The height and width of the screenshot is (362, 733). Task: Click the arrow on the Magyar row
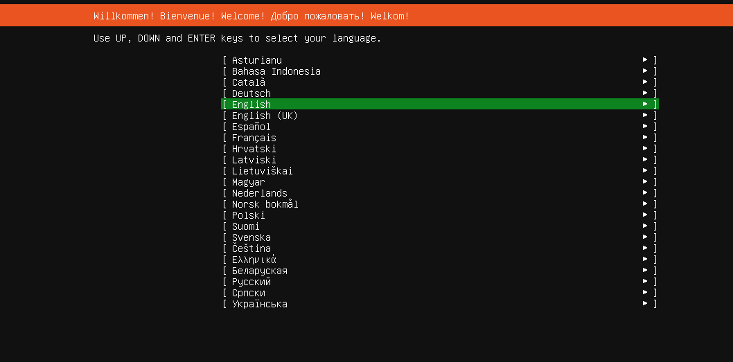coord(645,182)
